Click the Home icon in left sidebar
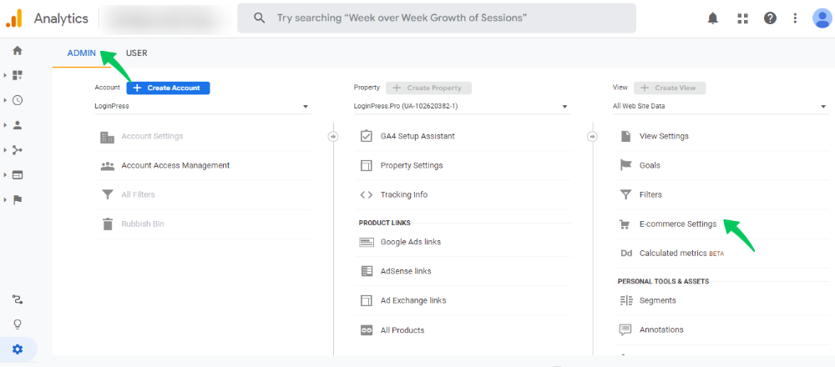Screen dimensions: 835x367 click(18, 50)
